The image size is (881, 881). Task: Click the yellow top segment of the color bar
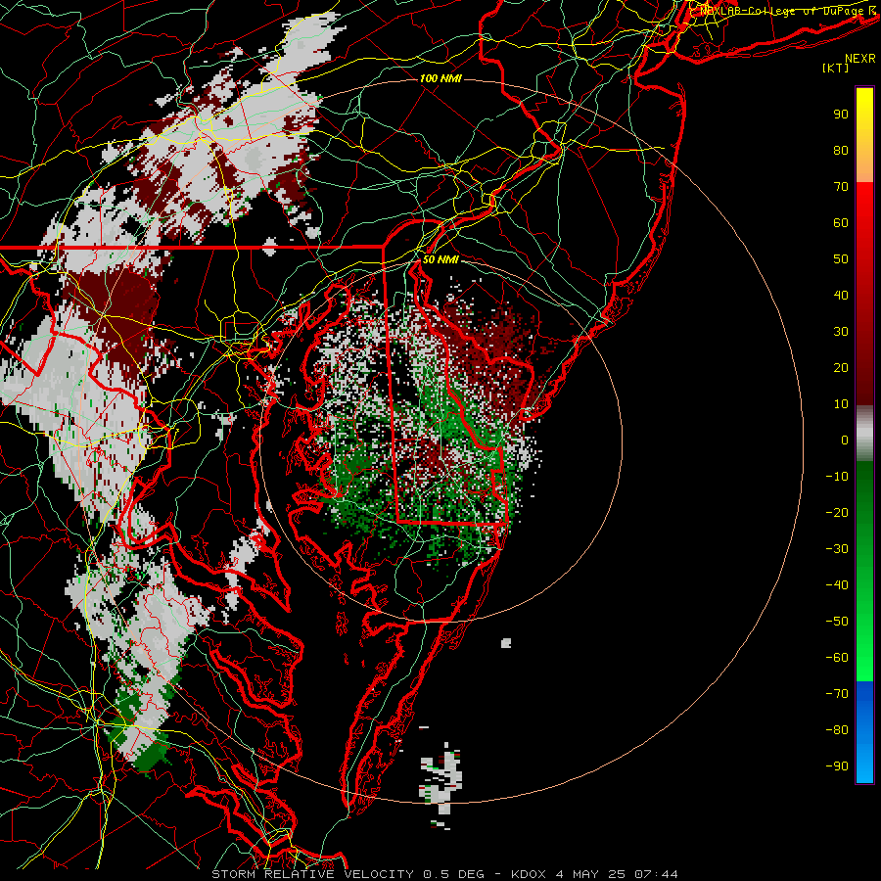click(864, 135)
